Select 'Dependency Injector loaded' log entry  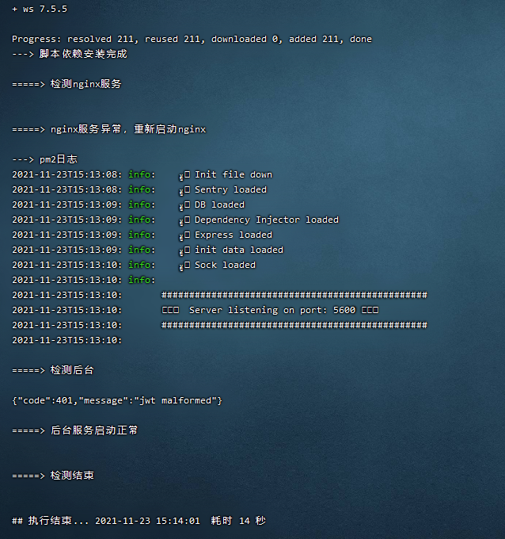[267, 220]
